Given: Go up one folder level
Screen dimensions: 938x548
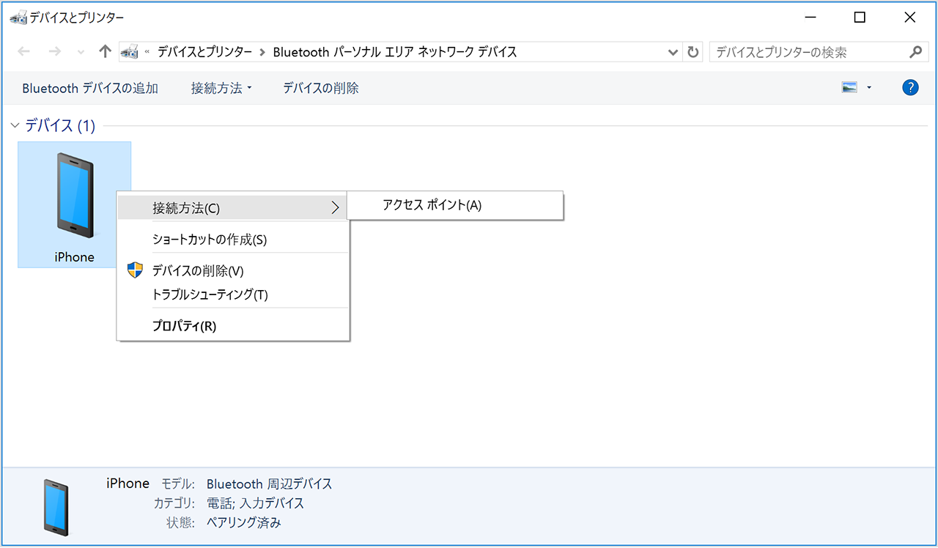Looking at the screenshot, I should 105,52.
